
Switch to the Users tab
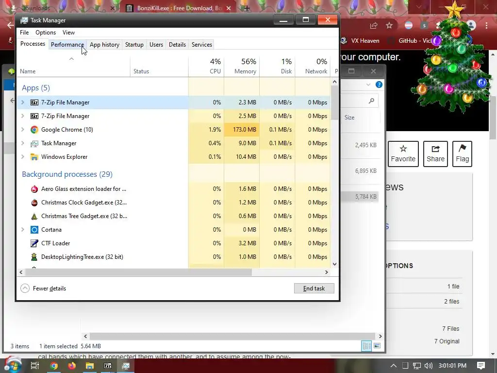(x=156, y=44)
